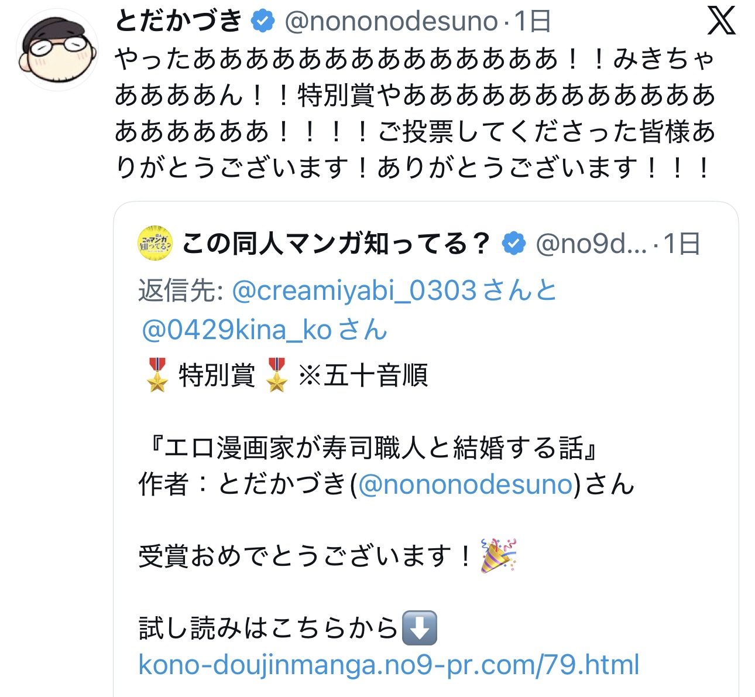Click the medal emoji after 特別賞
The image size is (755, 697).
click(x=276, y=375)
